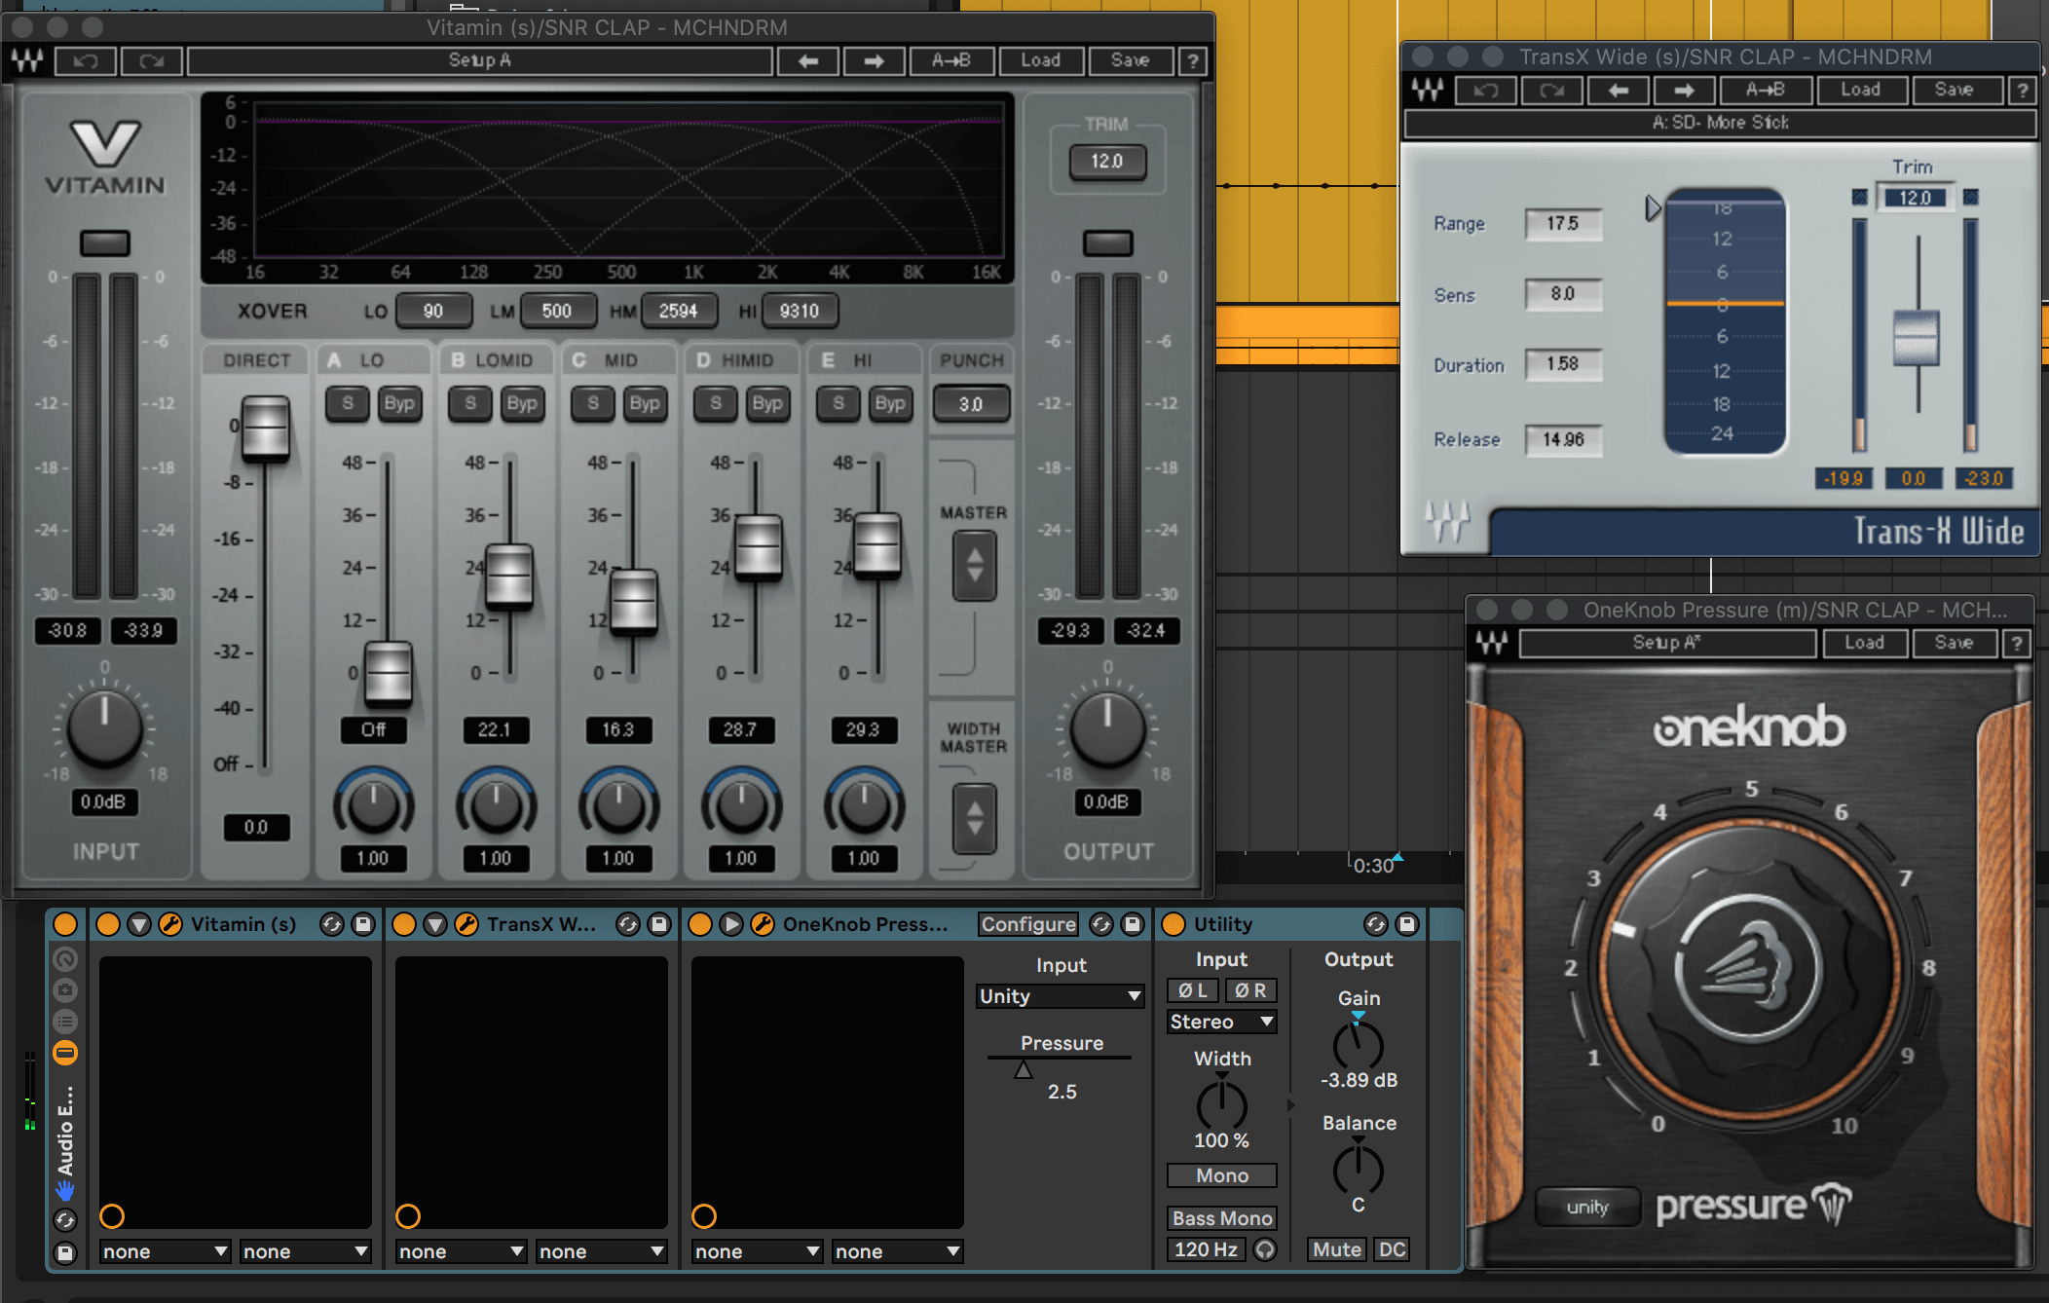Click Vitamin Punch value 3.0
The height and width of the screenshot is (1303, 2049).
click(x=971, y=404)
